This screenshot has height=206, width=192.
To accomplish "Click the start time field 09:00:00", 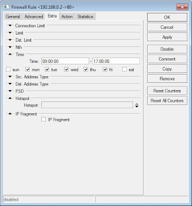I will pos(65,61).
